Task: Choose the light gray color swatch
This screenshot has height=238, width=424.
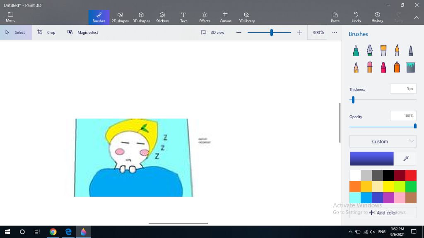Action: 366,175
